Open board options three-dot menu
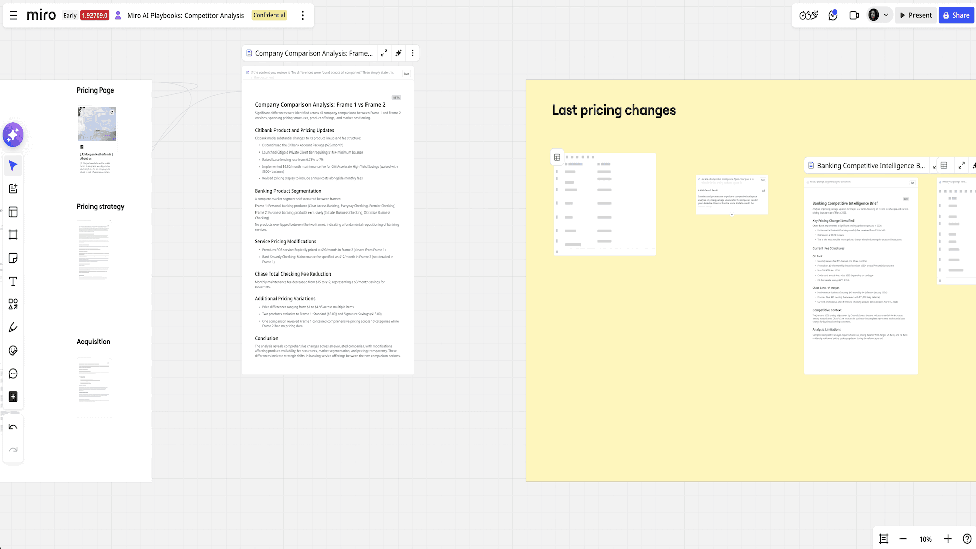Viewport: 976px width, 549px height. 303,15
